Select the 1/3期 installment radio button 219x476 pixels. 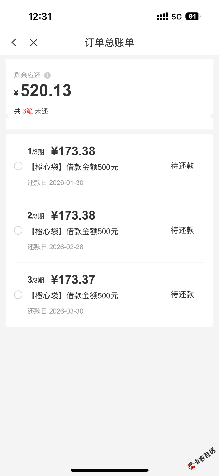[18, 166]
